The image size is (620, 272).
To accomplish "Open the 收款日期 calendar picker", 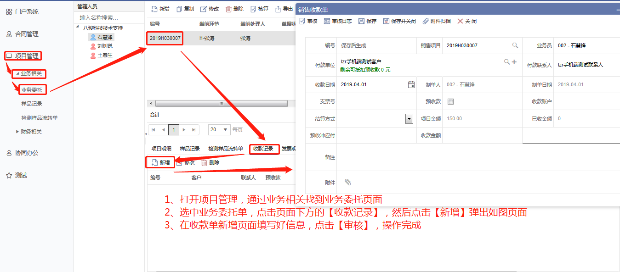I will pyautogui.click(x=411, y=84).
